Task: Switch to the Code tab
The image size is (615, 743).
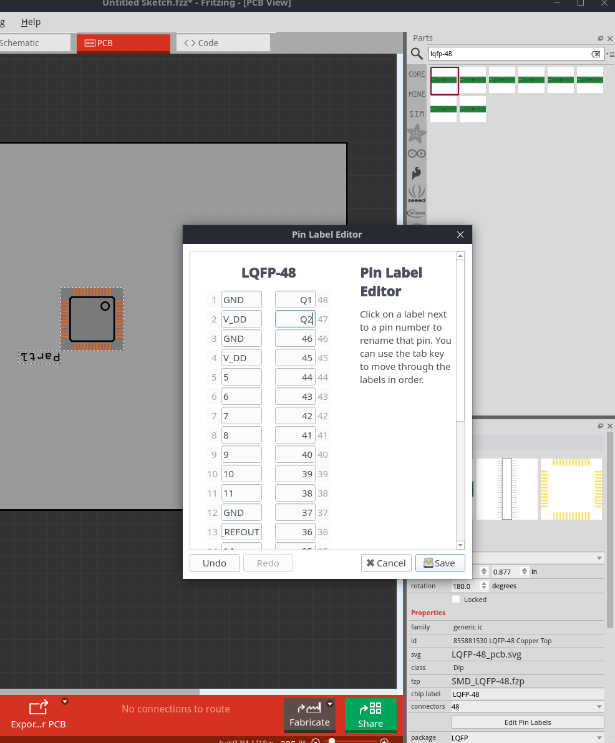Action: [x=223, y=43]
